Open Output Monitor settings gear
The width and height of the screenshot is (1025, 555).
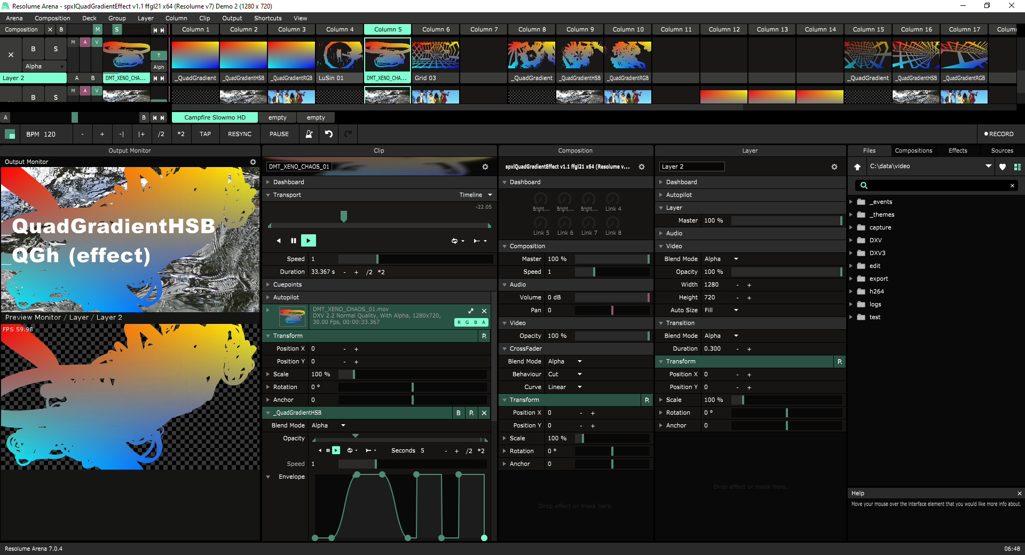(253, 162)
